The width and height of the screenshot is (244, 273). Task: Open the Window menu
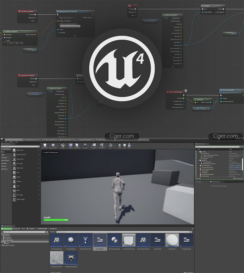pyautogui.click(x=11, y=142)
